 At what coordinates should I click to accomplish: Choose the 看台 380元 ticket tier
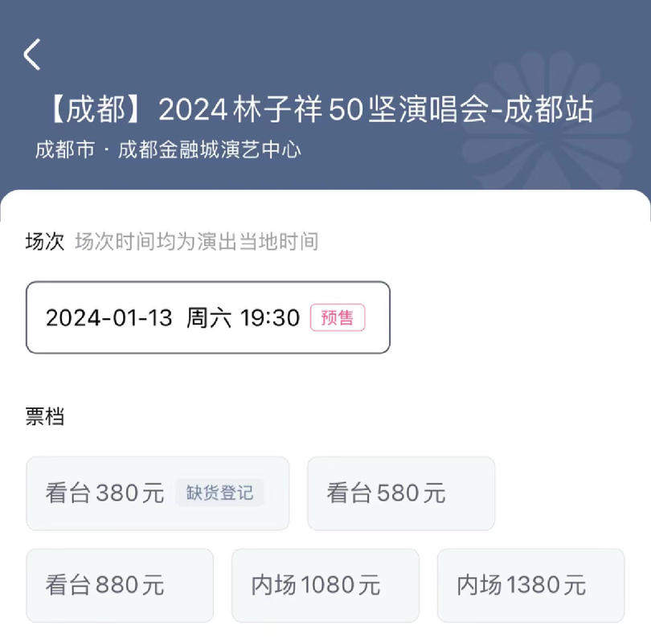point(158,493)
